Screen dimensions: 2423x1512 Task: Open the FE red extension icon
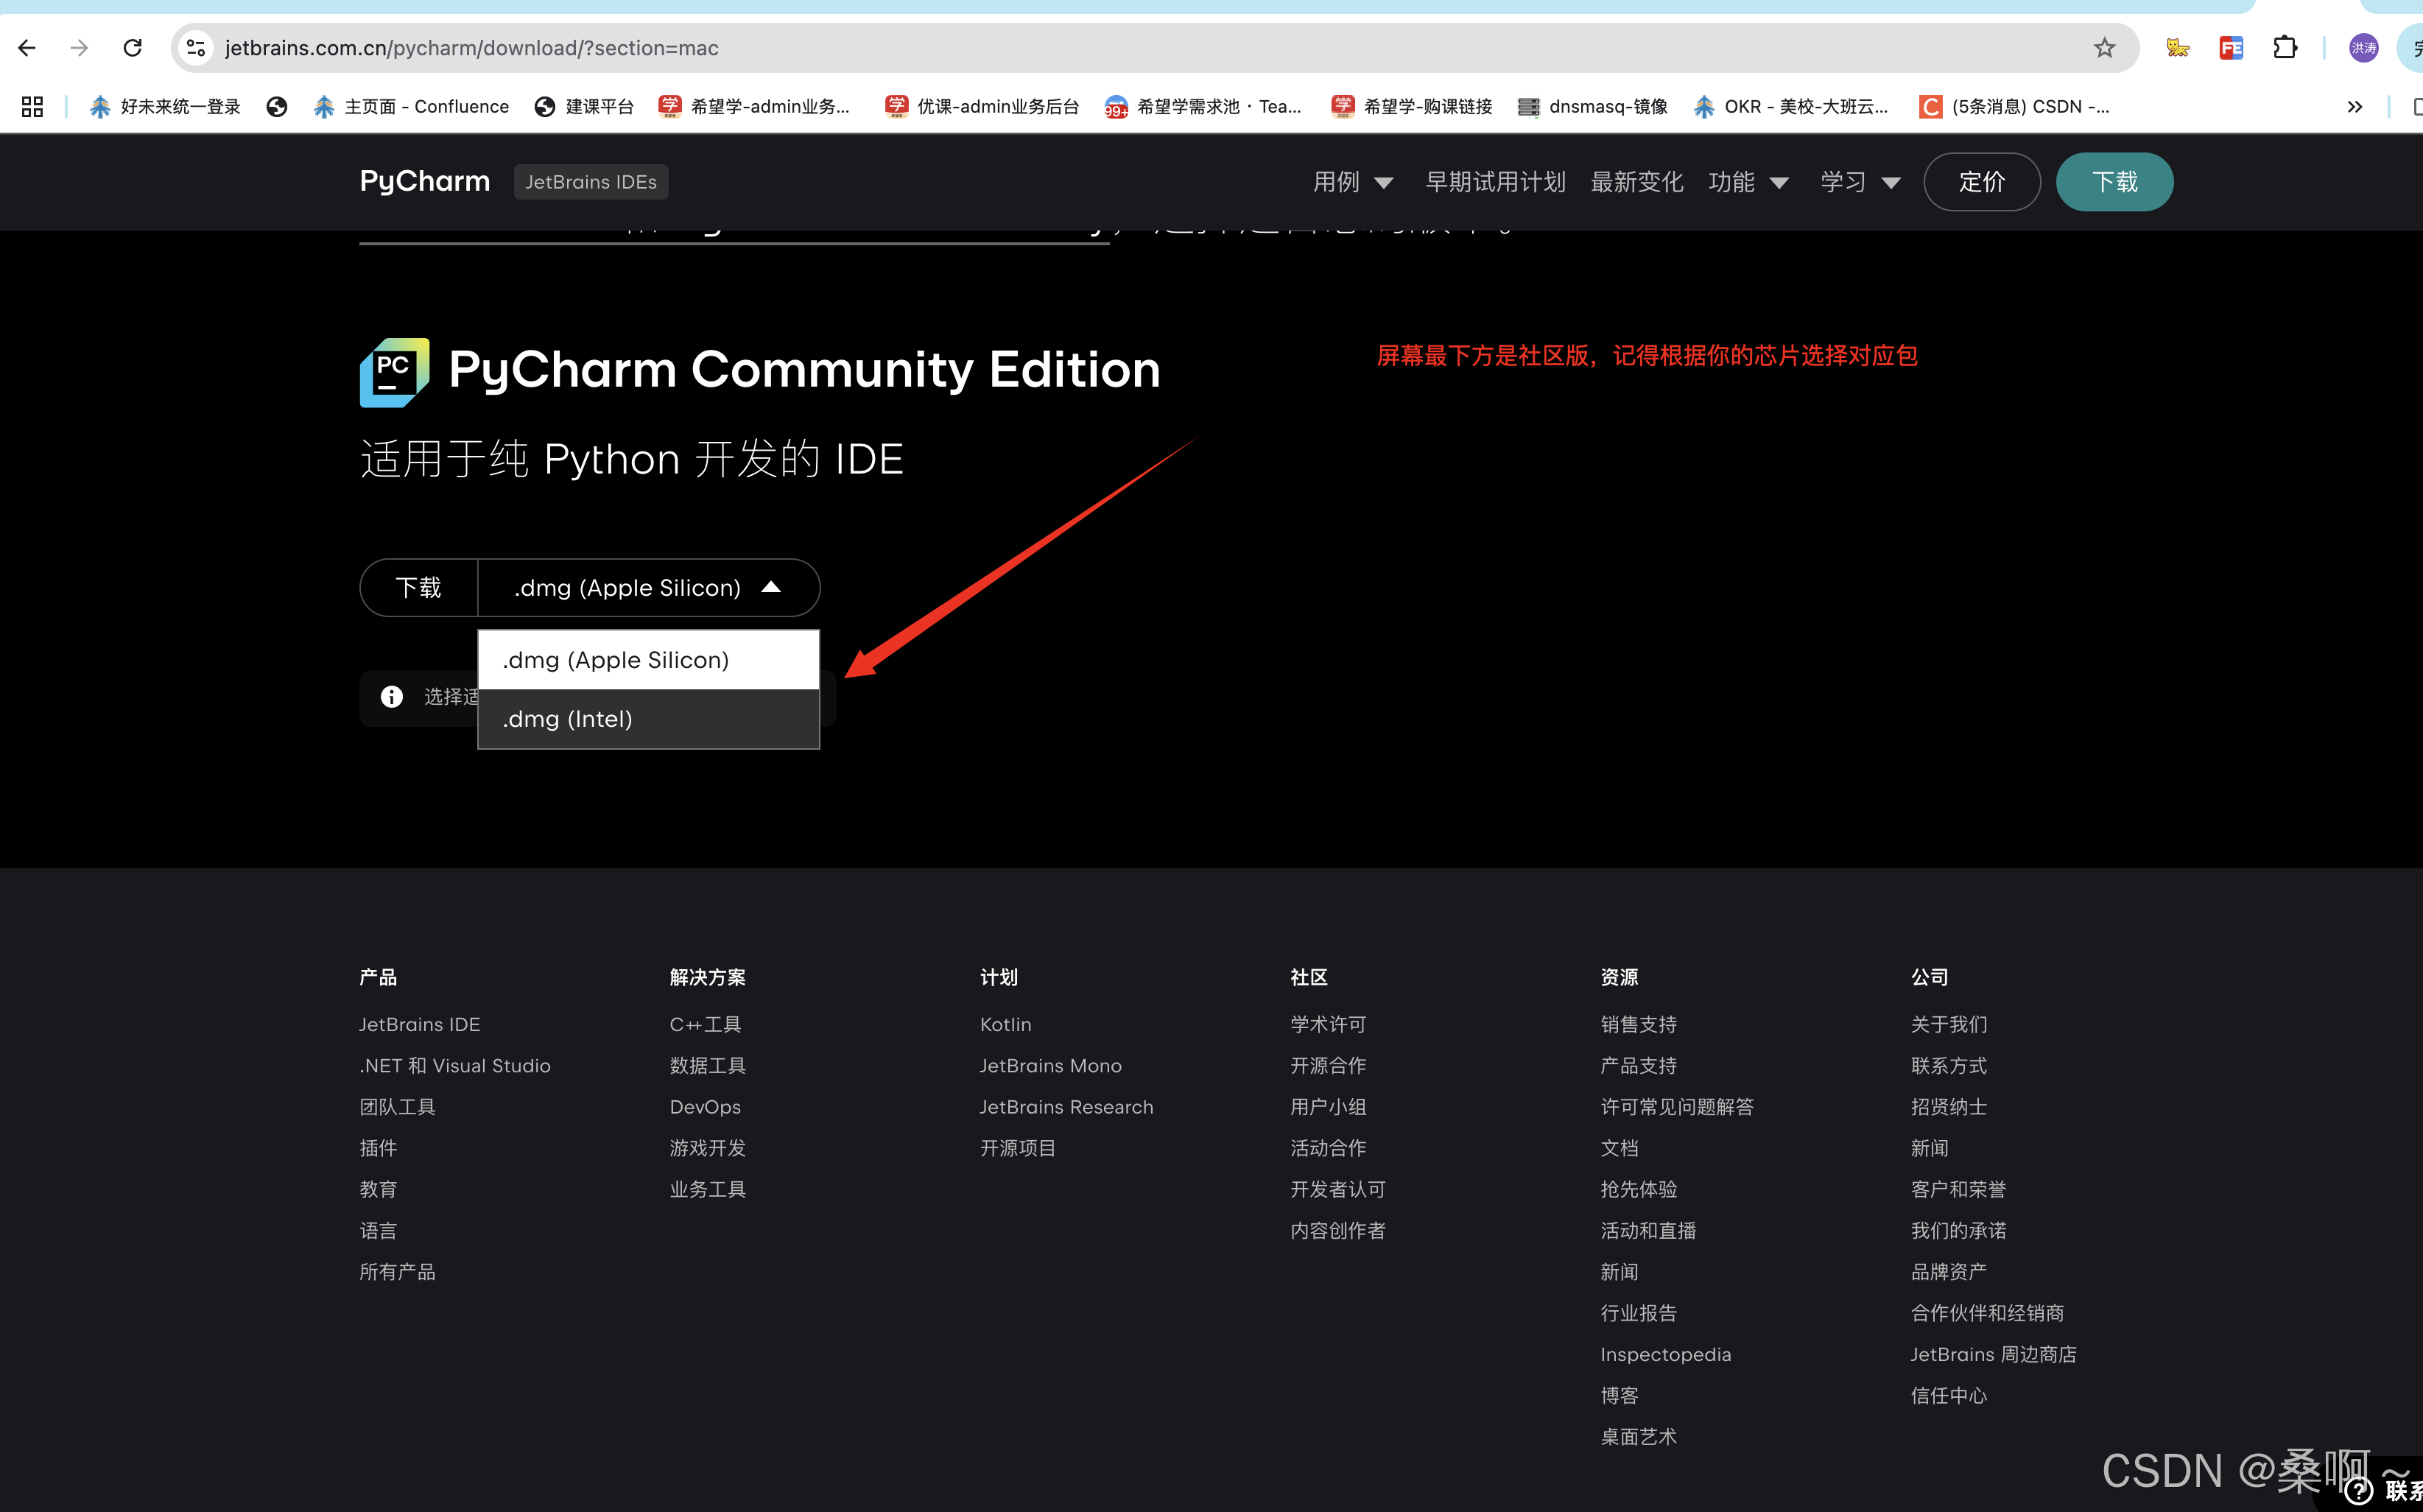(x=2231, y=47)
